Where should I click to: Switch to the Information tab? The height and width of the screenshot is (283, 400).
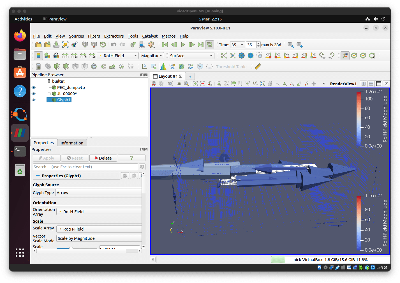[x=72, y=143]
